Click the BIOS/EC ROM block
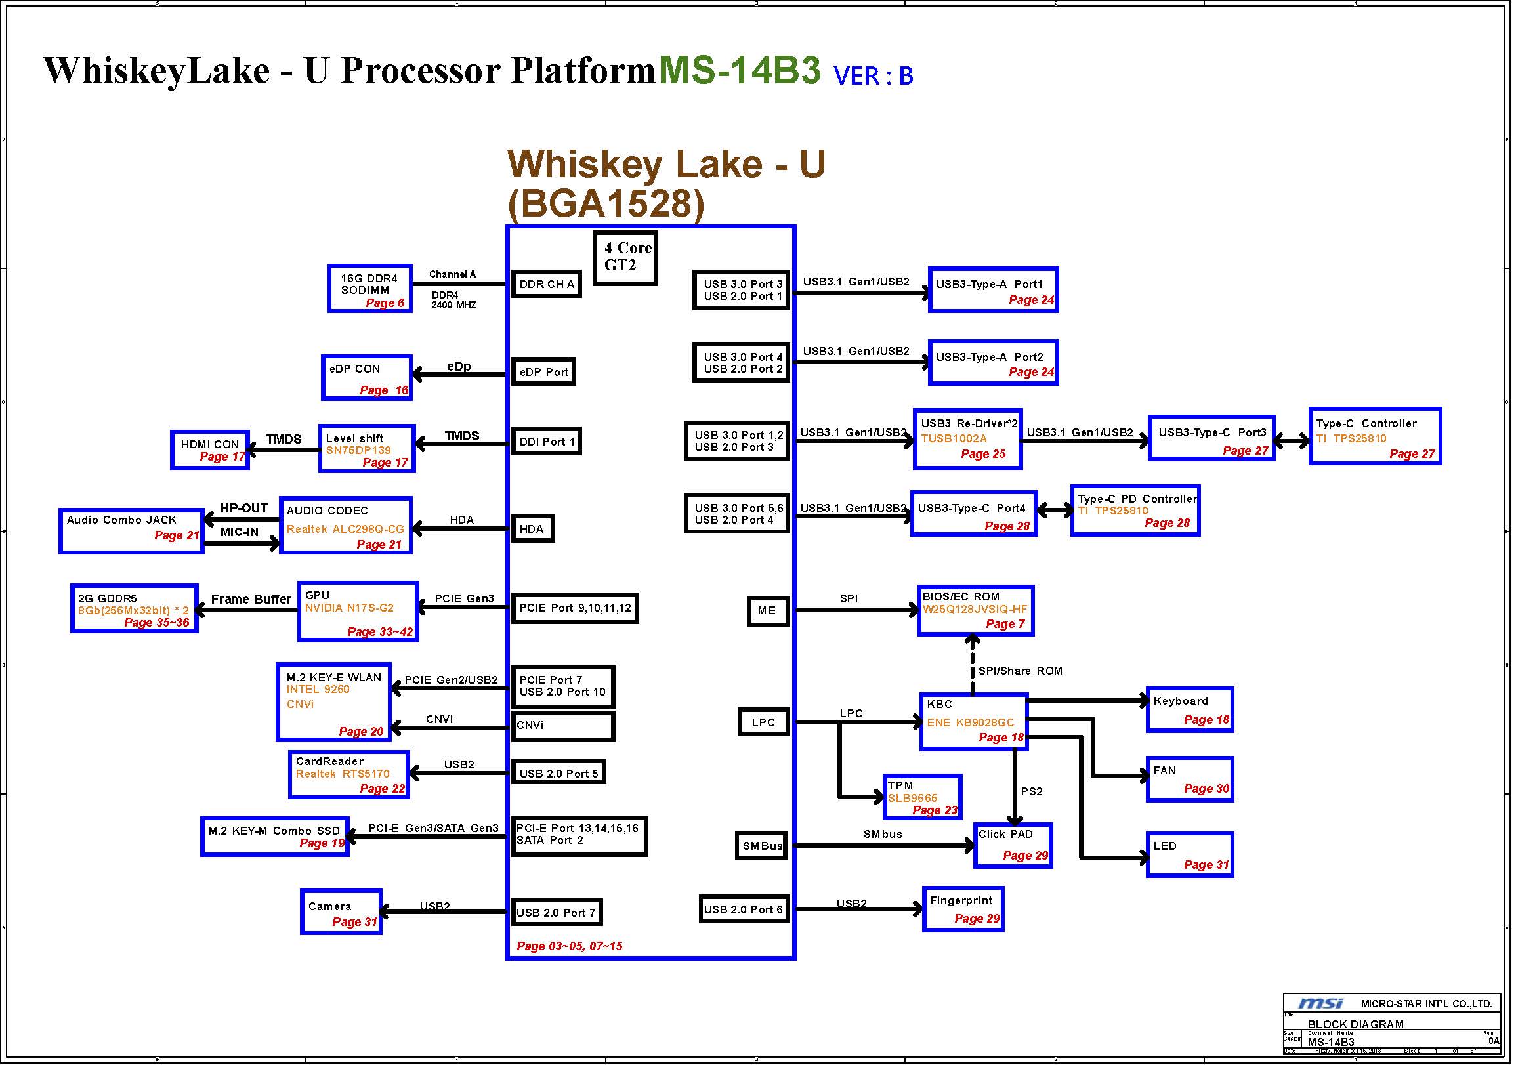1516x1065 pixels. (x=978, y=612)
